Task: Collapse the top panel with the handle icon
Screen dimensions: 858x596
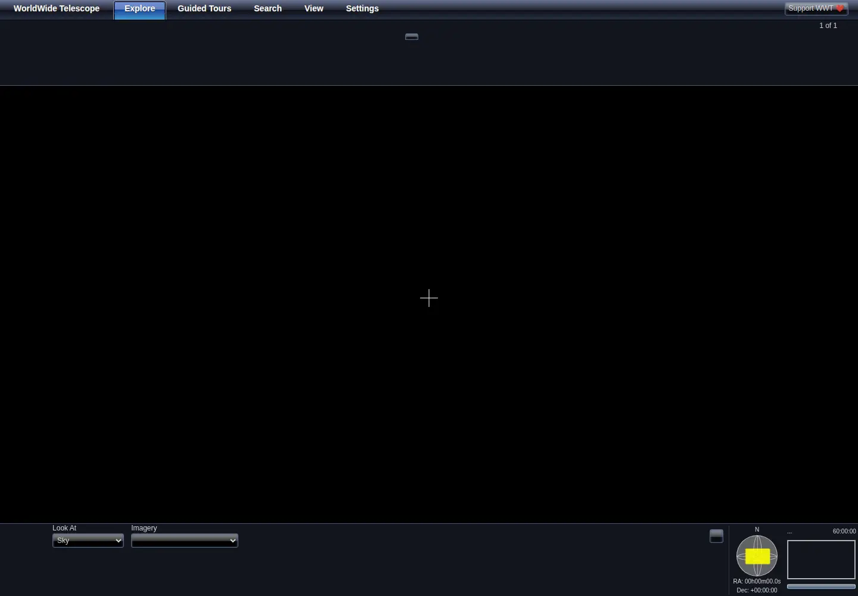Action: click(412, 37)
